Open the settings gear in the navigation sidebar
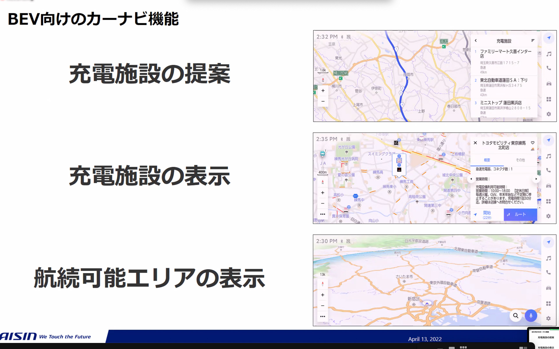Viewport: 559px width, 349px height. 549,114
